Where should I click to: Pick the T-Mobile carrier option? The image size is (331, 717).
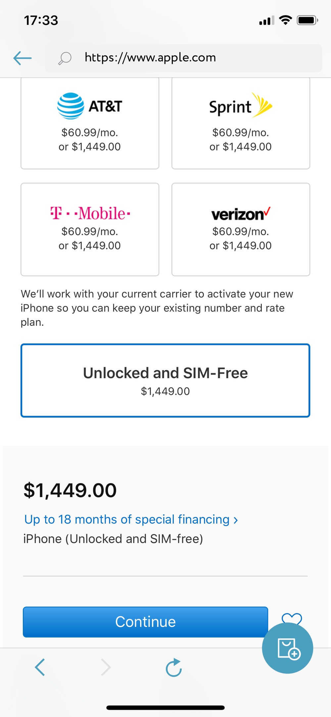[x=90, y=229]
